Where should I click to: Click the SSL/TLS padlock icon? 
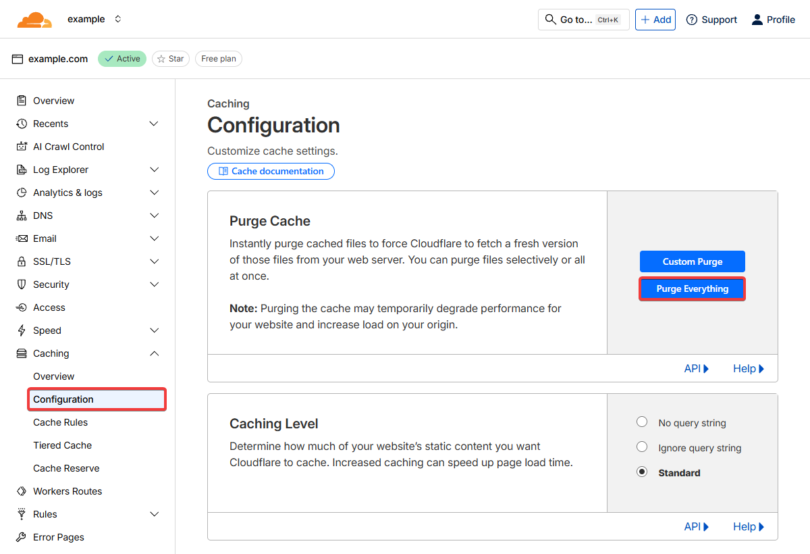click(22, 261)
